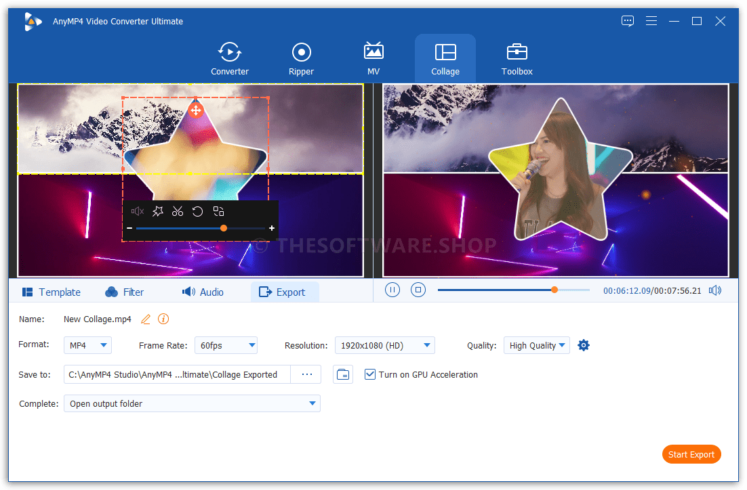Edit the collage name with pencil icon
The width and height of the screenshot is (747, 490).
(146, 319)
